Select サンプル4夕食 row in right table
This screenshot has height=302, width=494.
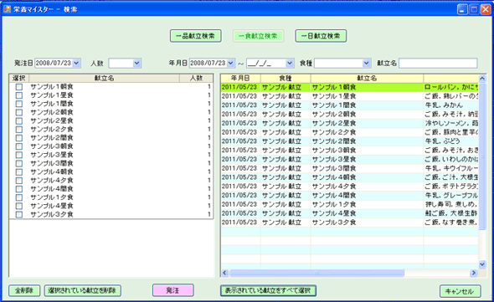[349, 187]
